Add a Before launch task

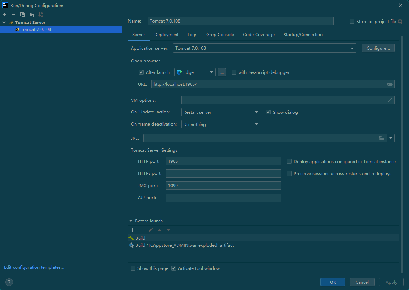[x=133, y=230]
